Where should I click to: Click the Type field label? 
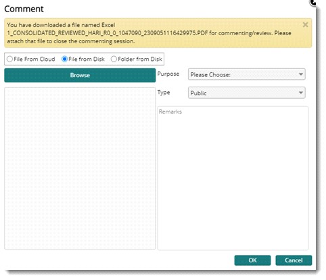(x=164, y=93)
